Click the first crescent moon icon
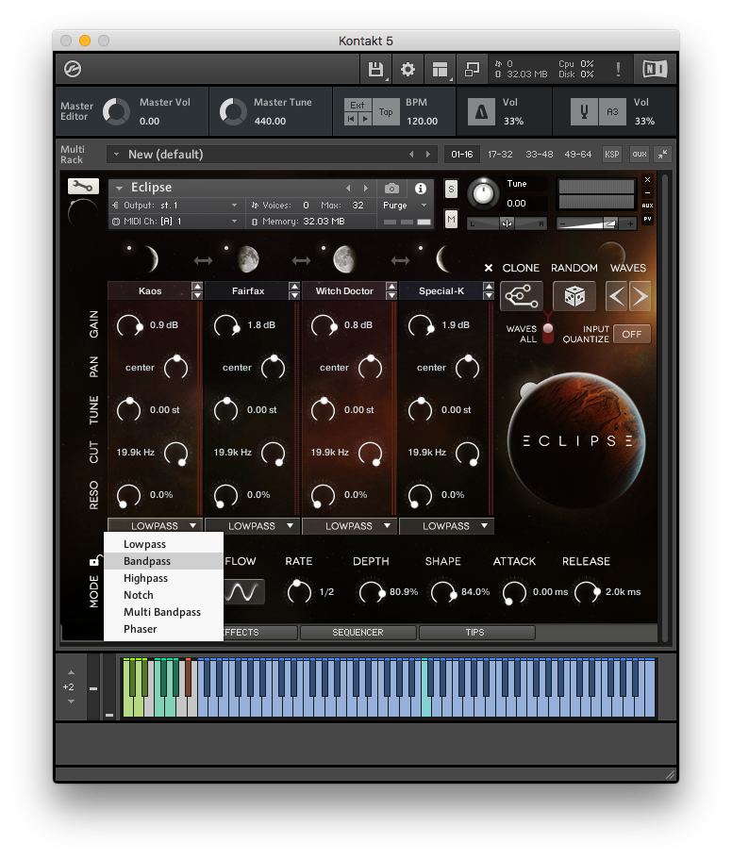732x859 pixels. click(x=151, y=258)
